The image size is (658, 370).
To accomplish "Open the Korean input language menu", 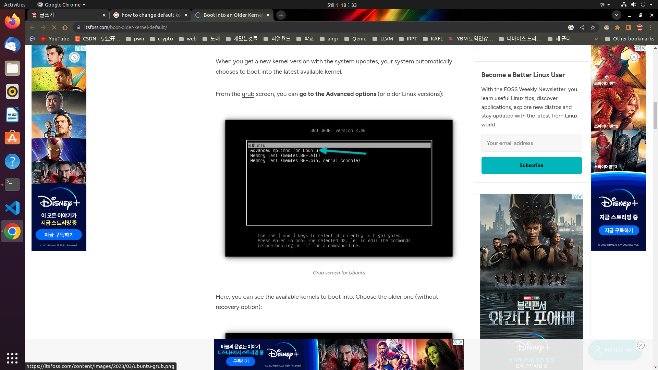I will coord(605,5).
